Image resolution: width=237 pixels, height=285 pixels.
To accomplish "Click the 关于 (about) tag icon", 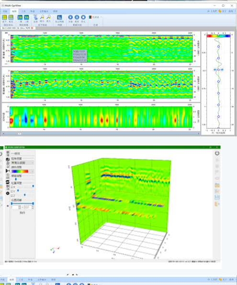I will [220, 11].
